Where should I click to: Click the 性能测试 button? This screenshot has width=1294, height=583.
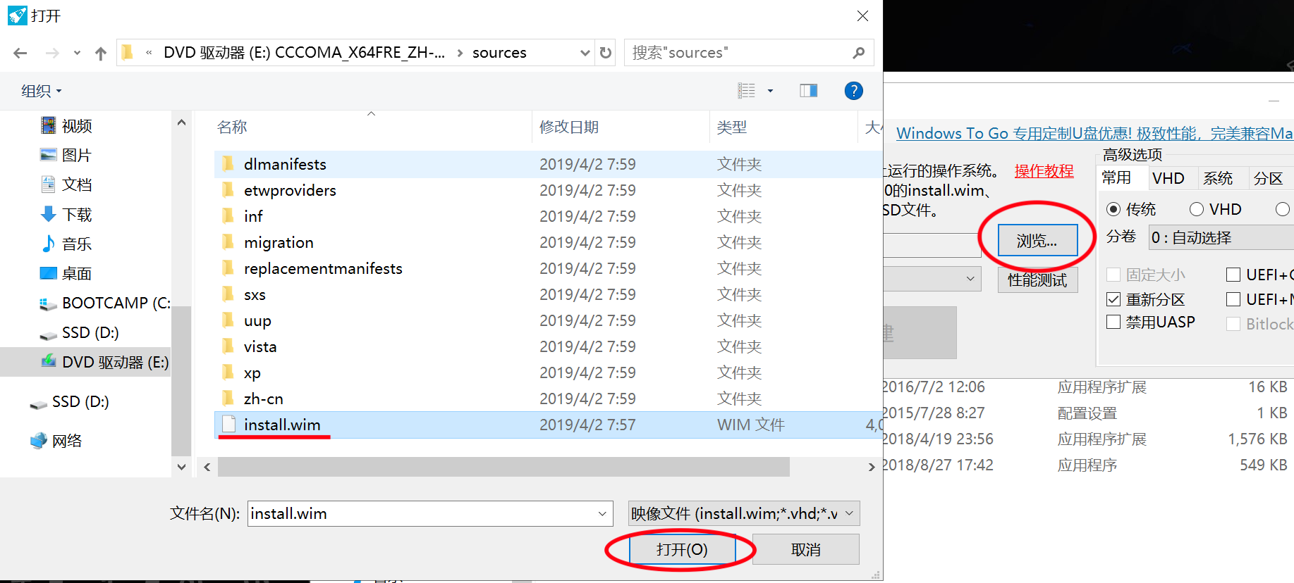pos(1037,280)
